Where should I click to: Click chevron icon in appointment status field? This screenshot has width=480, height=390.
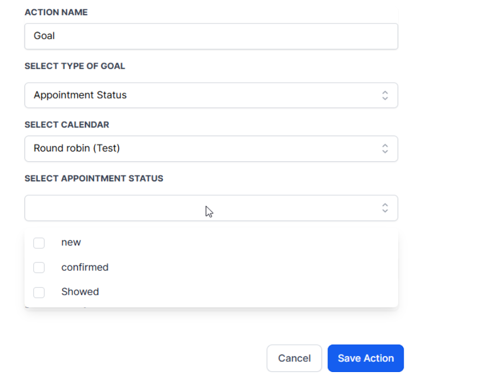tap(385, 208)
